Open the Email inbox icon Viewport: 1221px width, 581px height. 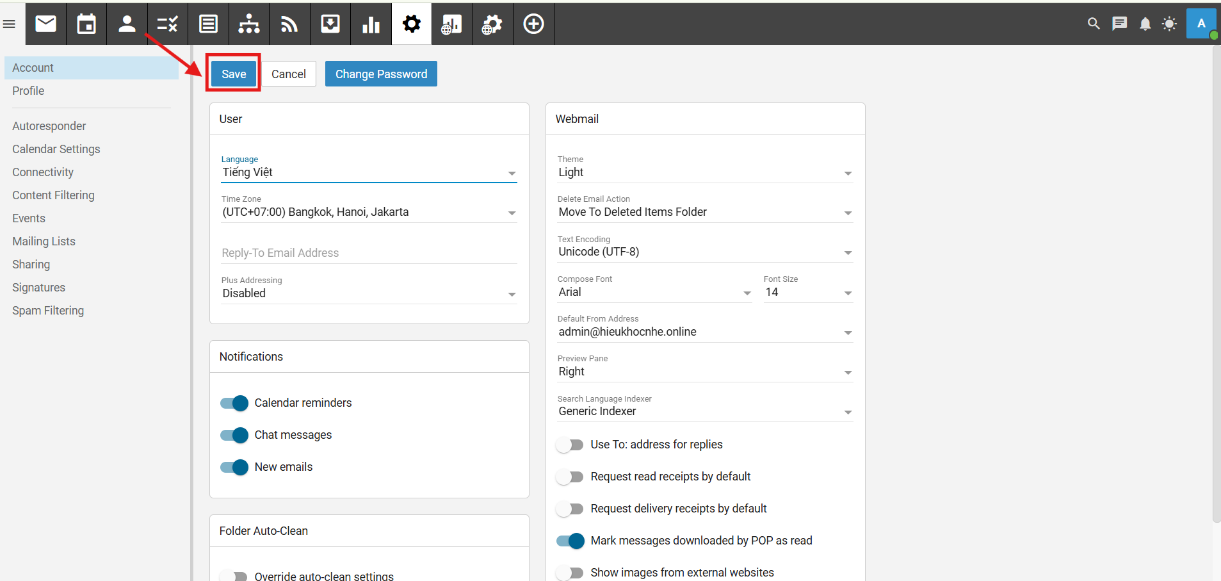pos(45,24)
